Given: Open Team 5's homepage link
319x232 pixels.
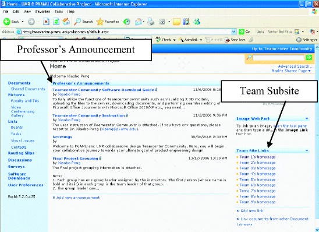Looking at the screenshot, I should (257, 180).
